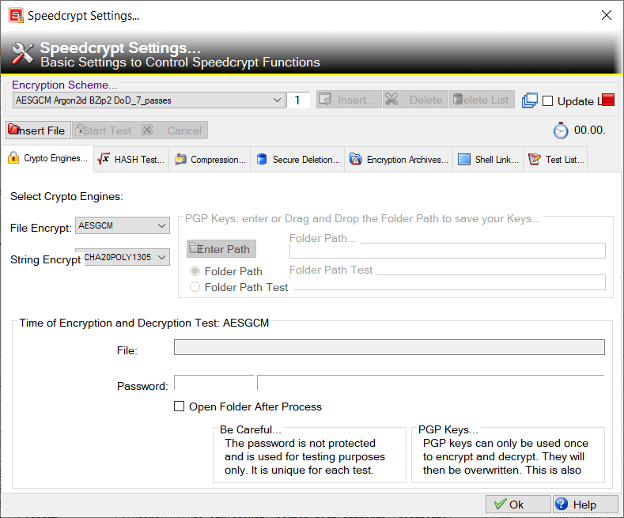
Task: Switch to the HASH Test tab
Action: [x=132, y=160]
